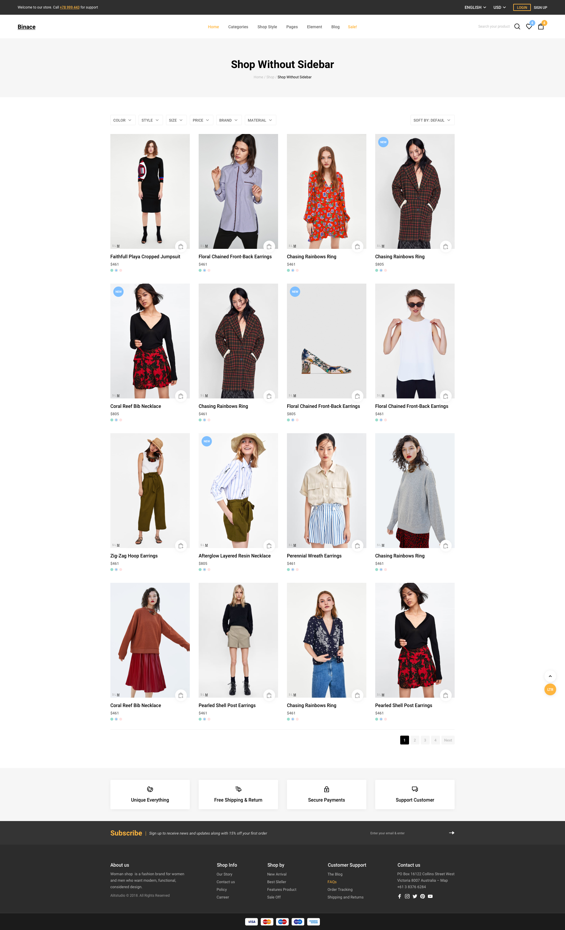Toggle the LTR direction button
The image size is (565, 930).
tap(550, 690)
